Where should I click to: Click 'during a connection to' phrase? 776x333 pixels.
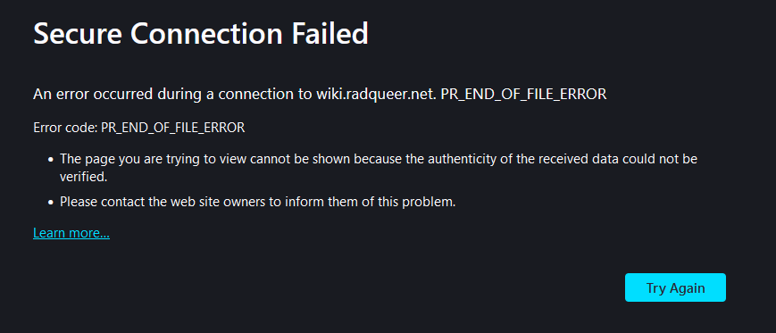[x=234, y=94]
